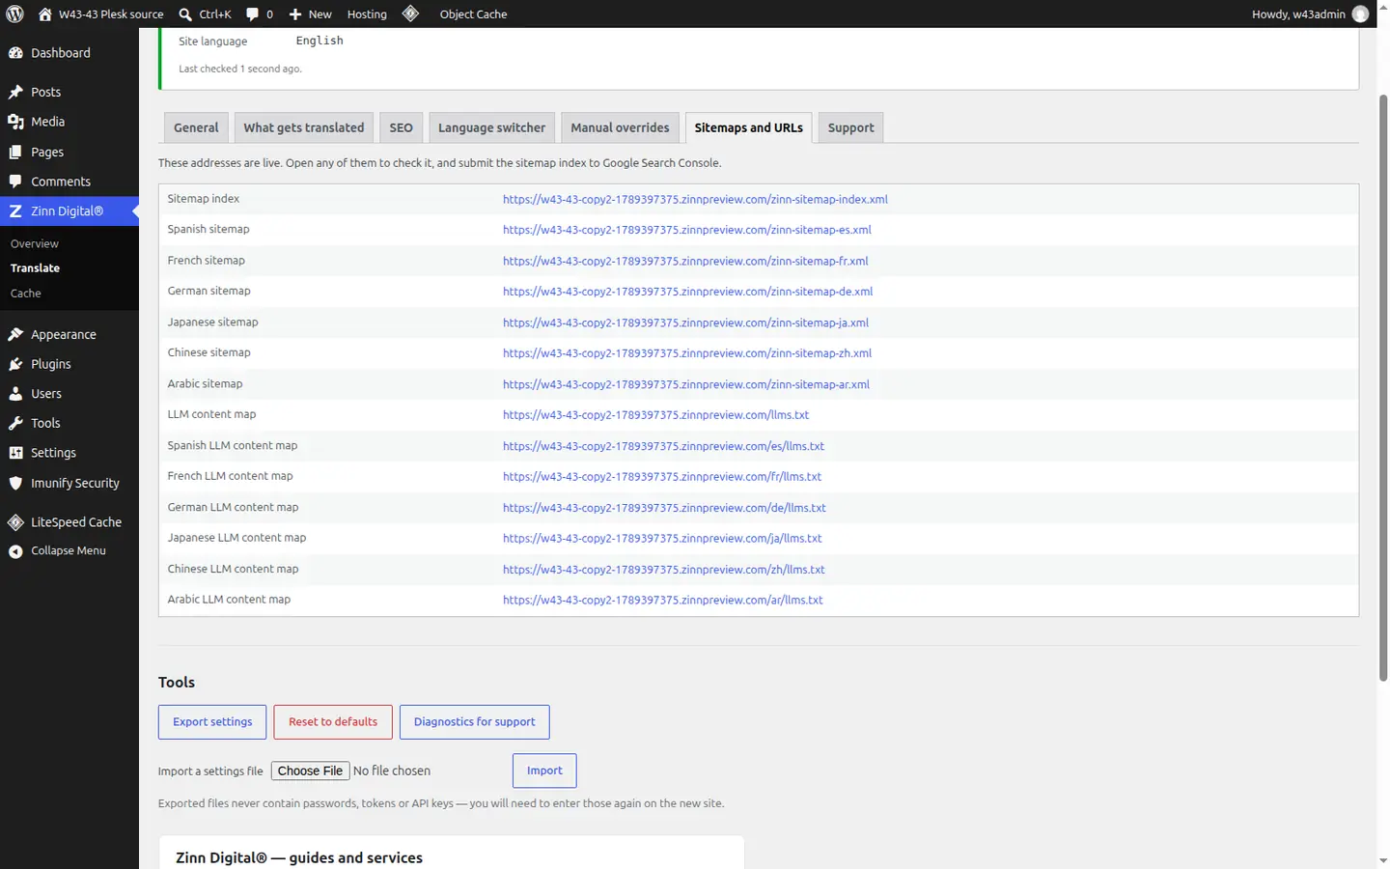Select the SEO tab
This screenshot has width=1390, height=869.
coord(401,127)
